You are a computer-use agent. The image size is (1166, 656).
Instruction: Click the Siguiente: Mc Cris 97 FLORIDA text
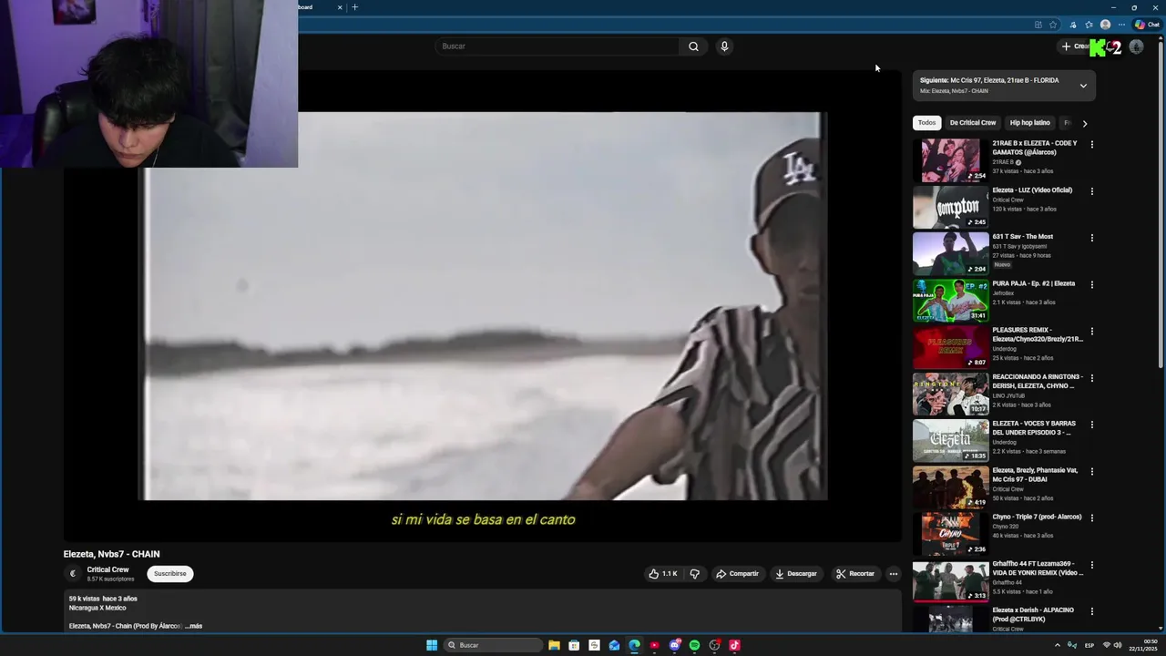click(x=989, y=80)
